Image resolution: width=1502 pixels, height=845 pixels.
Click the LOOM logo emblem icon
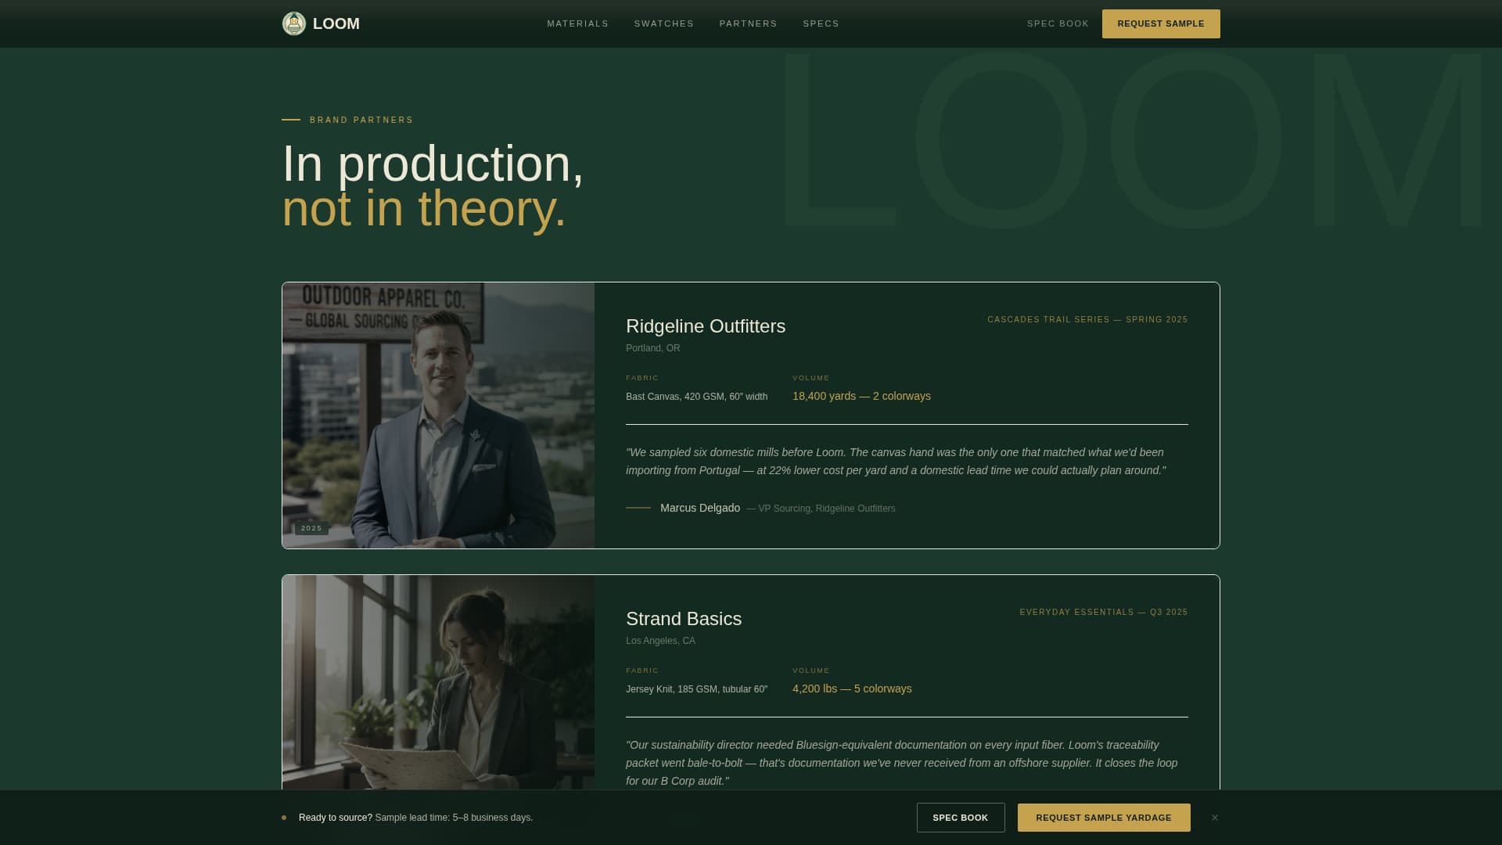coord(294,23)
